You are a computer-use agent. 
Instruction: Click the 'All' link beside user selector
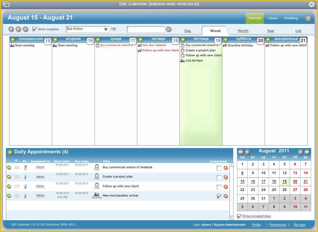click(114, 29)
